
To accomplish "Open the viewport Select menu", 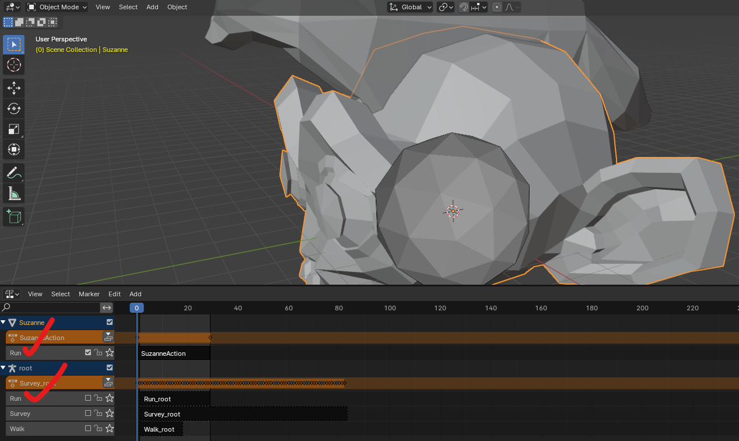I will click(128, 7).
